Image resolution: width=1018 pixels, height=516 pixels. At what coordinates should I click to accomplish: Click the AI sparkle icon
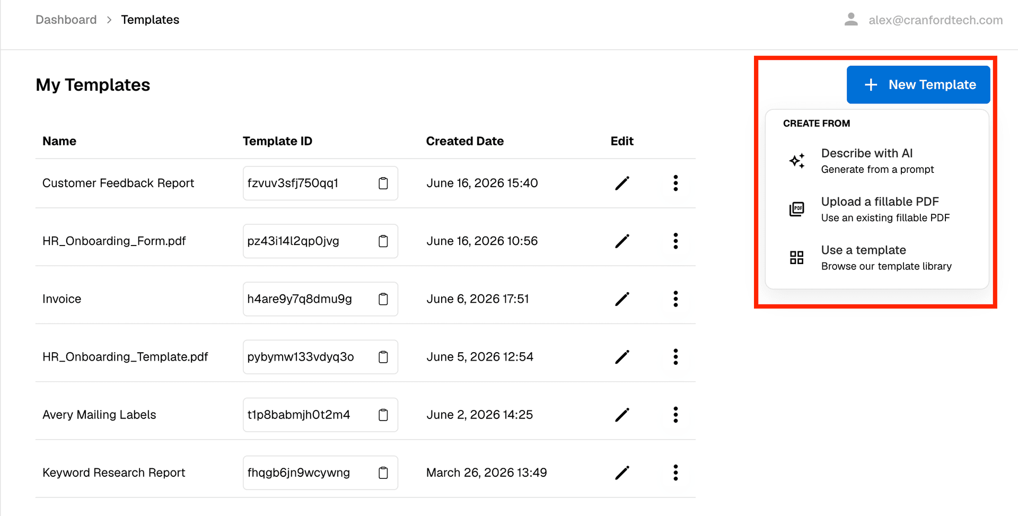(x=797, y=161)
